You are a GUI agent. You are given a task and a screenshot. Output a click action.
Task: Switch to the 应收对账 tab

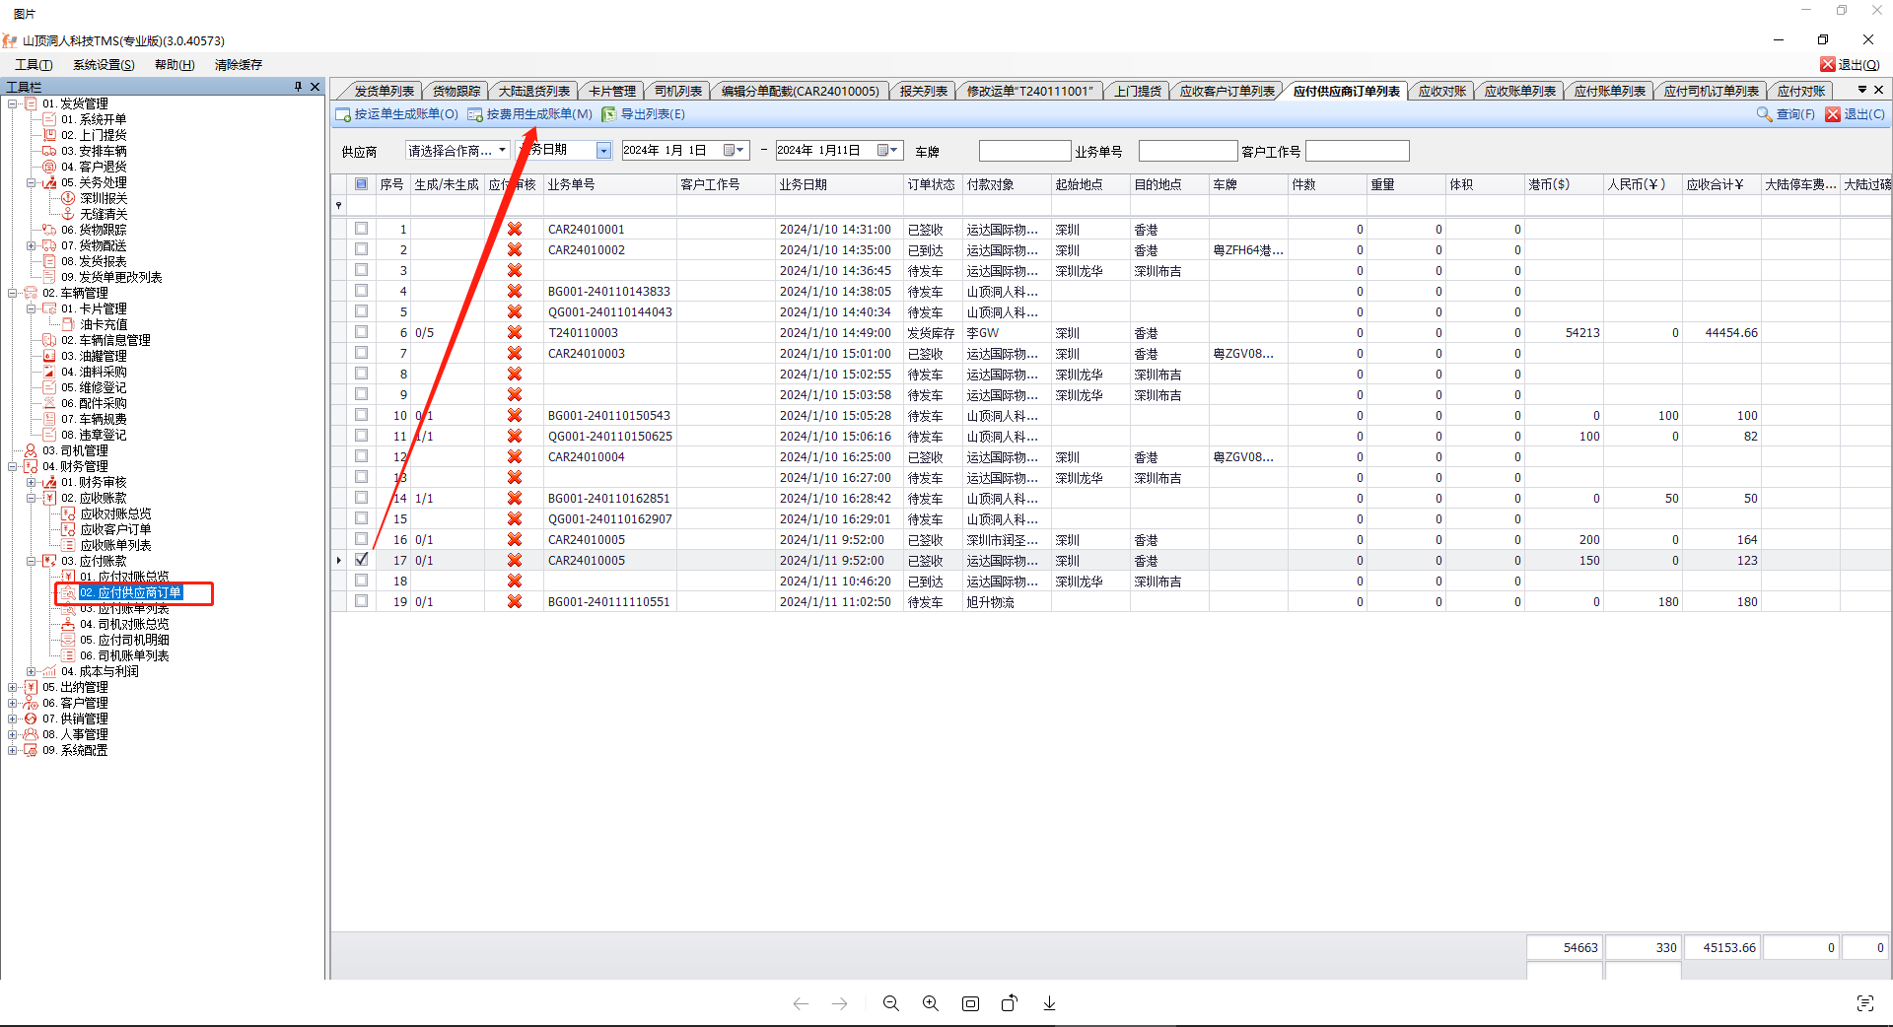[1441, 91]
